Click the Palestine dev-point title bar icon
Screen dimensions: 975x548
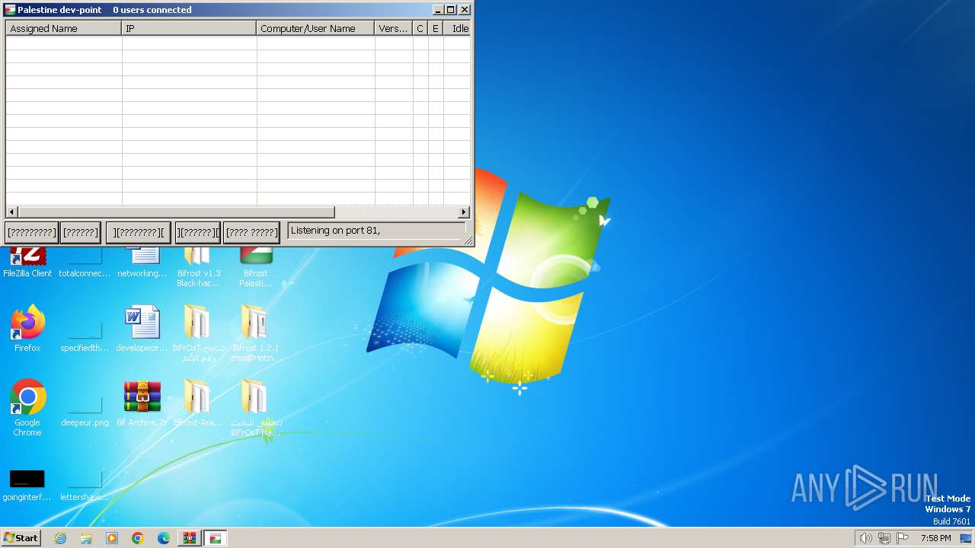(10, 10)
